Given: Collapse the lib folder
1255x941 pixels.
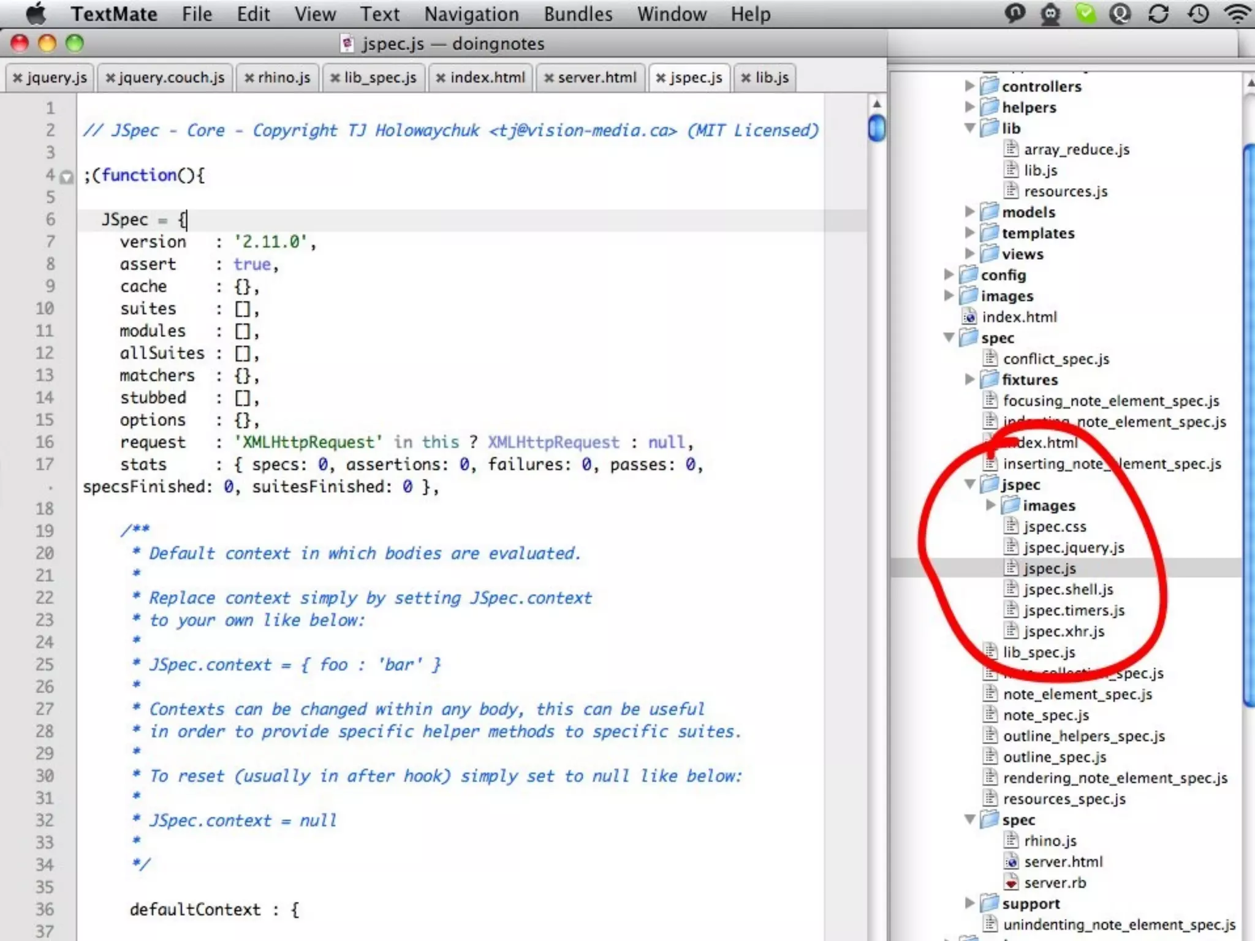Looking at the screenshot, I should (969, 128).
